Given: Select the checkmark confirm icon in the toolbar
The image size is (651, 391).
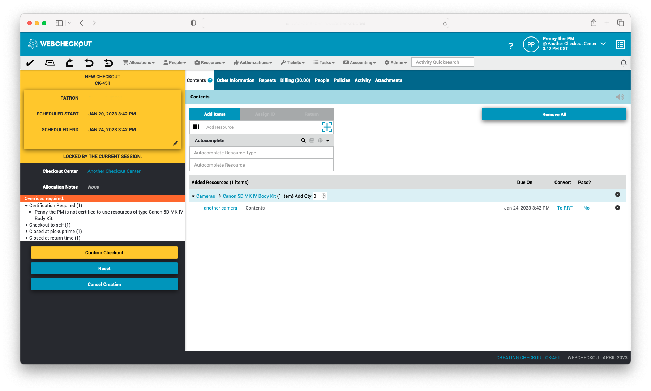Looking at the screenshot, I should point(30,62).
